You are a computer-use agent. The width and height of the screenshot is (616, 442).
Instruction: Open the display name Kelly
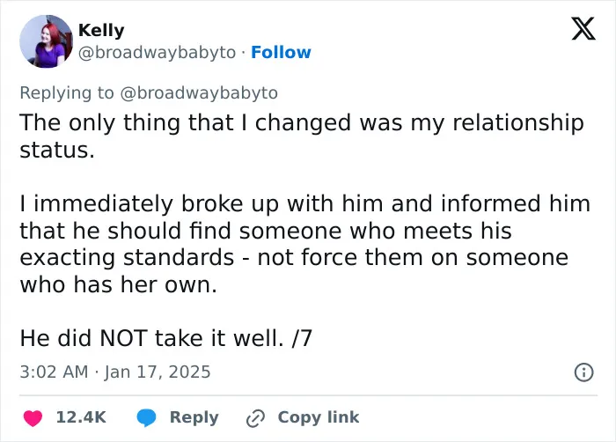(x=101, y=30)
